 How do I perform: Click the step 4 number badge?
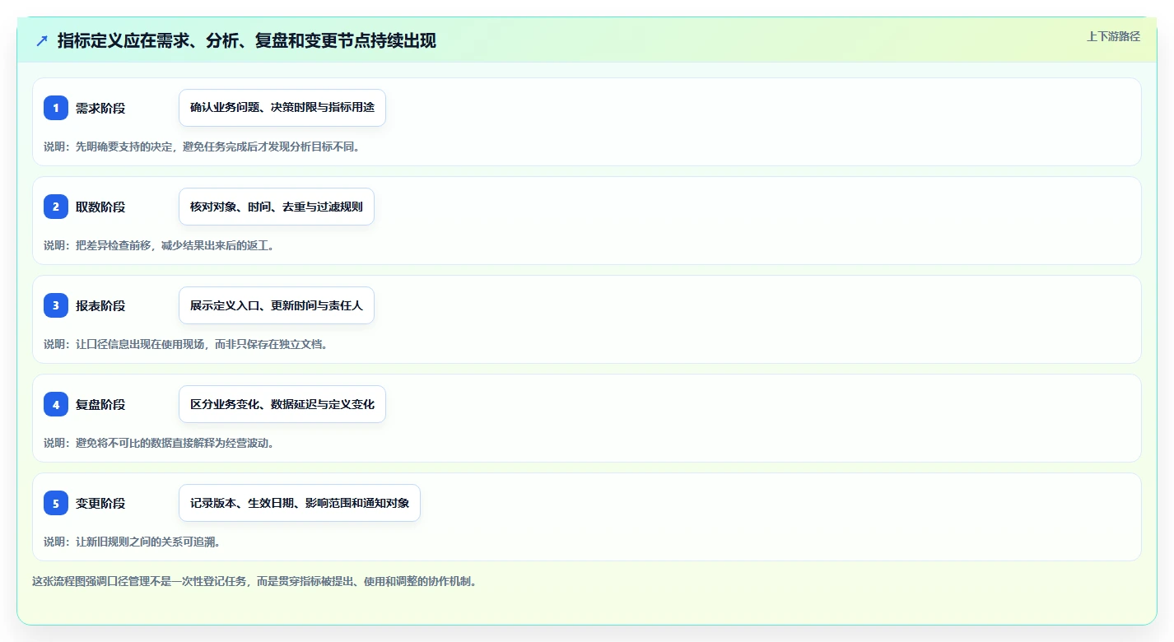point(56,404)
